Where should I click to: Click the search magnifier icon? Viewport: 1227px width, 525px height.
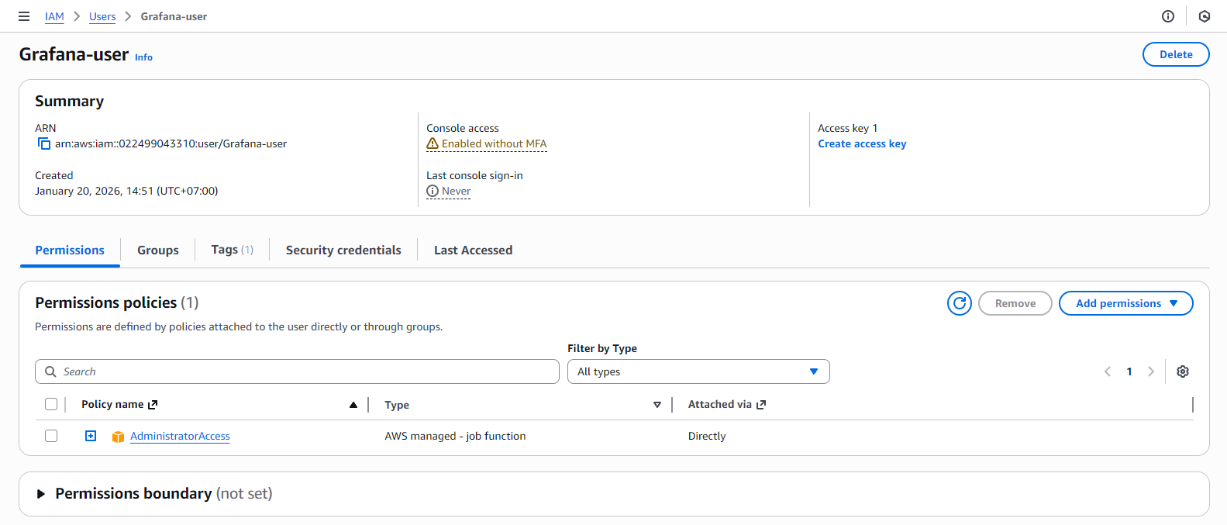(x=50, y=371)
